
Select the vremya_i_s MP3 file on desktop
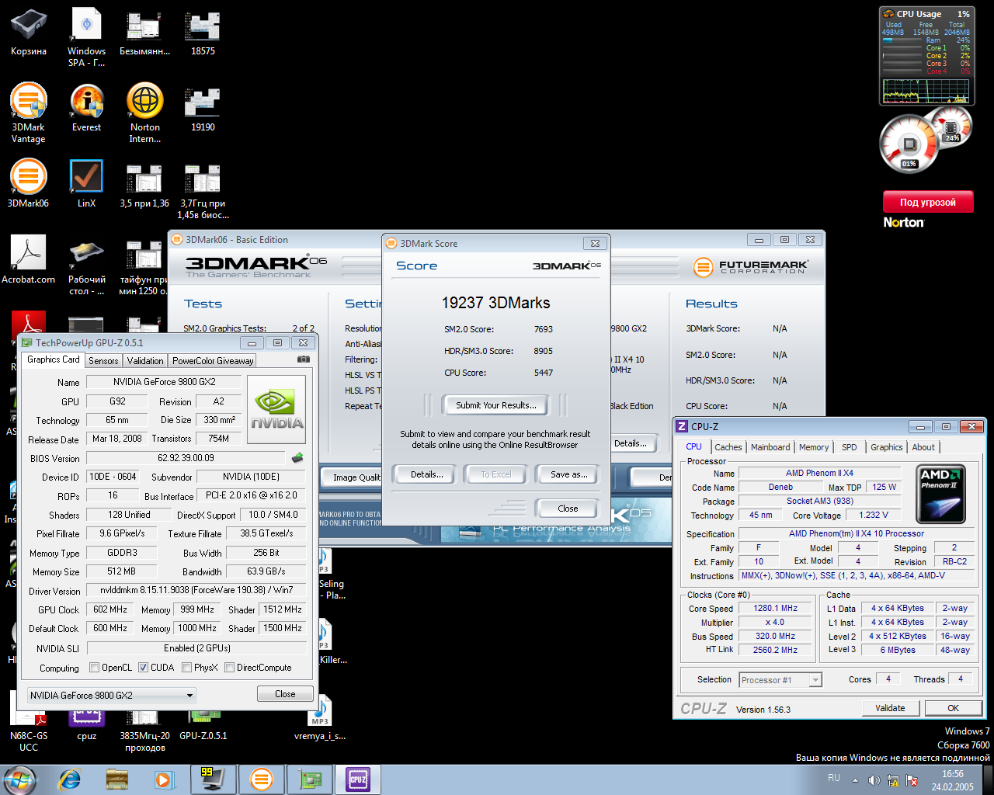(320, 718)
